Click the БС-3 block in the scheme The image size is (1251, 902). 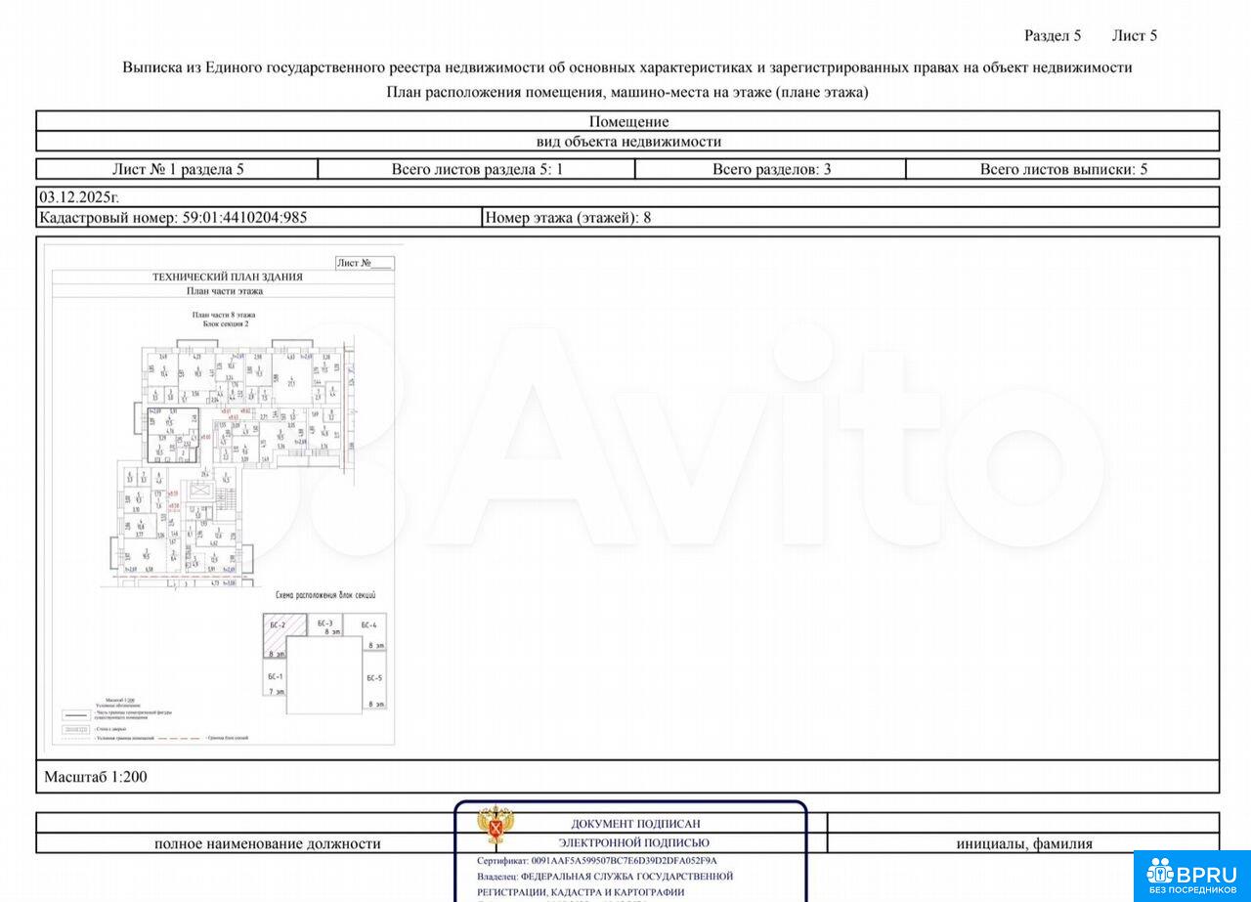tap(324, 626)
